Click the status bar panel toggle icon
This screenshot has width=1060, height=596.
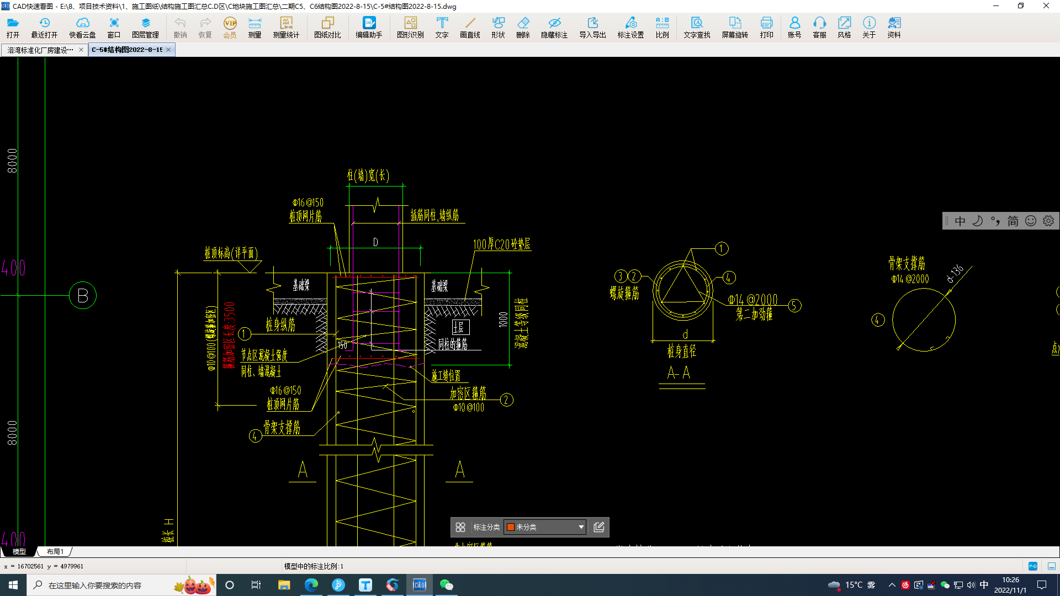[x=1052, y=566]
